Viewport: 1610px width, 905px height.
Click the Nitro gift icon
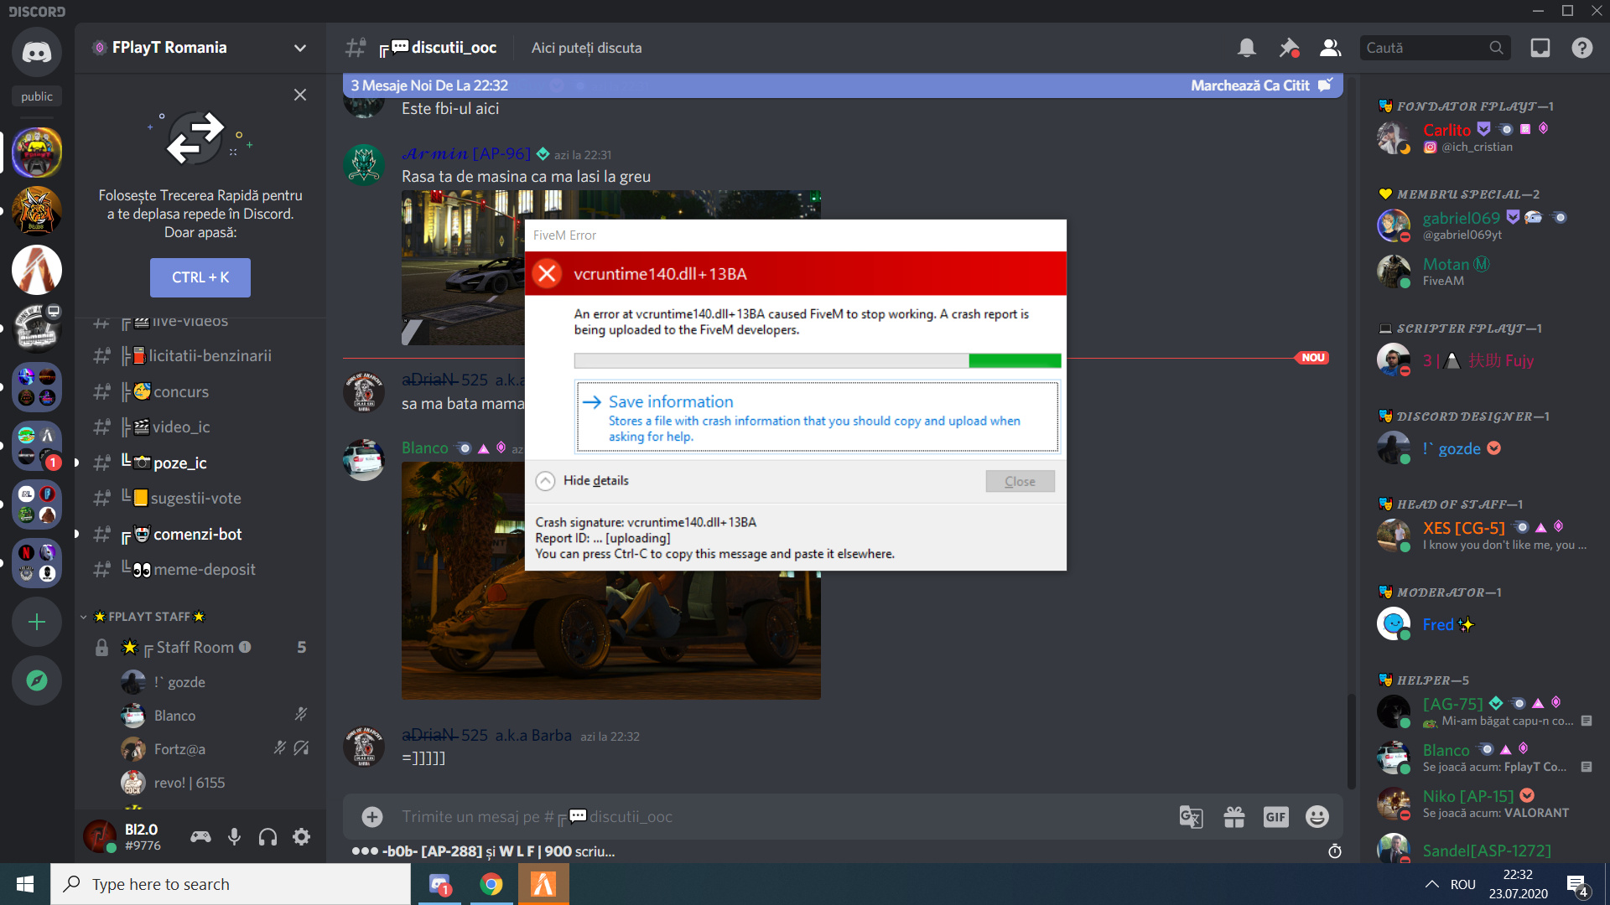click(x=1234, y=815)
